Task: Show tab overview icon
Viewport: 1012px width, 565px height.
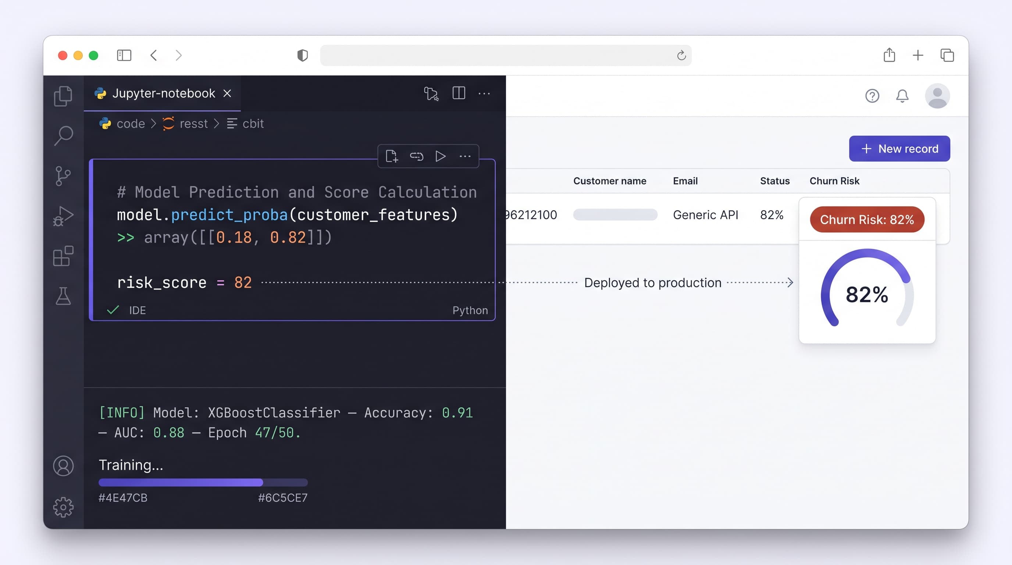Action: click(x=947, y=56)
